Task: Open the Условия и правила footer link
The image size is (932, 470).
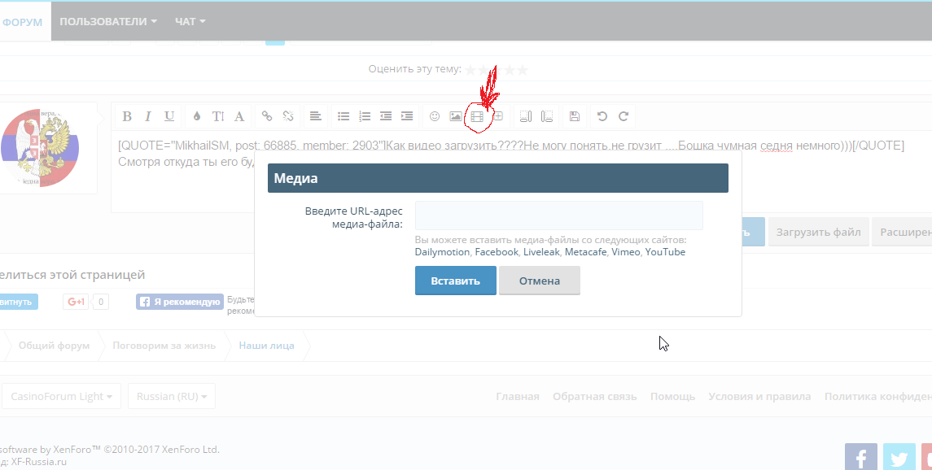Action: pos(759,397)
